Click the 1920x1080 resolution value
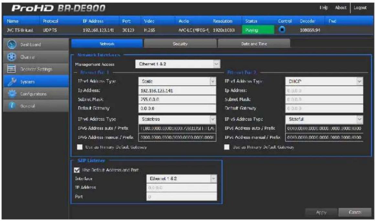This screenshot has width=375, height=221. tap(224, 30)
